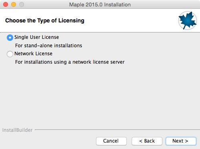
Task: Click the InstallBuilder label
Action: pyautogui.click(x=17, y=130)
